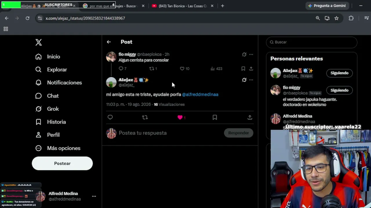Expand Más opciones in the sidebar
Screen dimensions: 371x208
(x=58, y=148)
